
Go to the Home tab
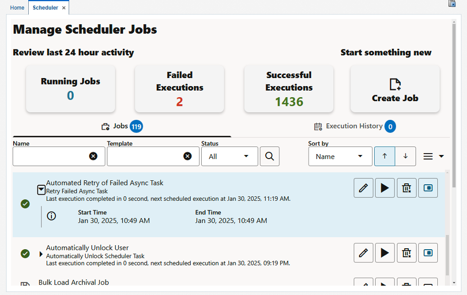tap(17, 8)
